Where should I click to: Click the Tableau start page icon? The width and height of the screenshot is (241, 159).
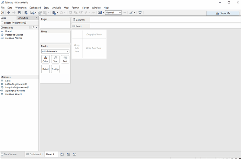click(2, 13)
